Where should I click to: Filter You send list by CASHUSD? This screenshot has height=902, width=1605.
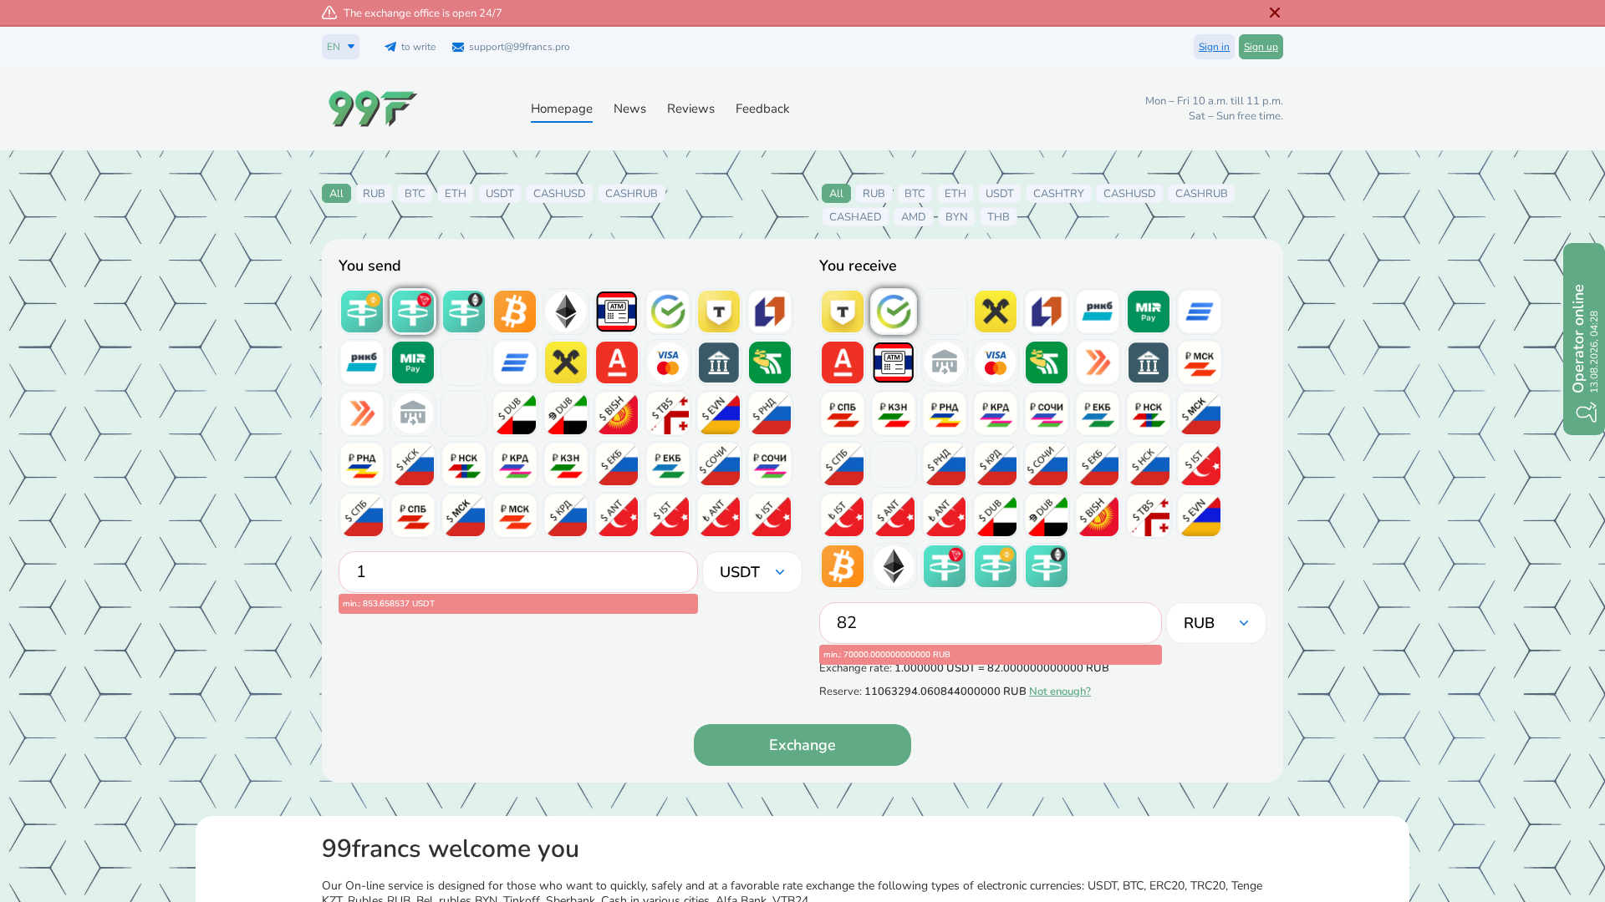(559, 194)
